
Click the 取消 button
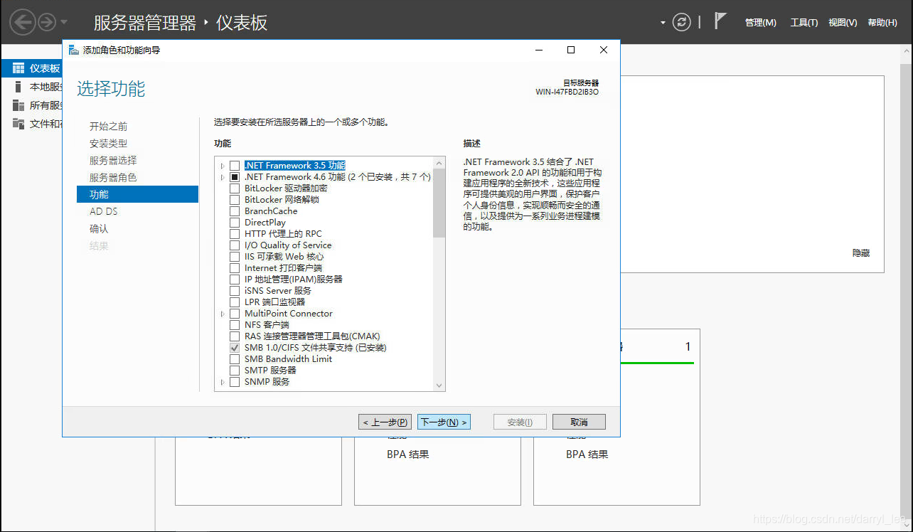pyautogui.click(x=579, y=422)
